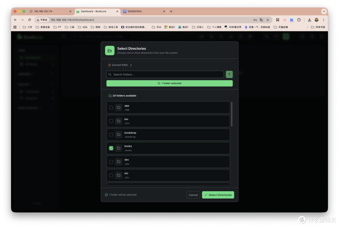
Task: Check the etc folder checkbox
Action: coord(111,175)
